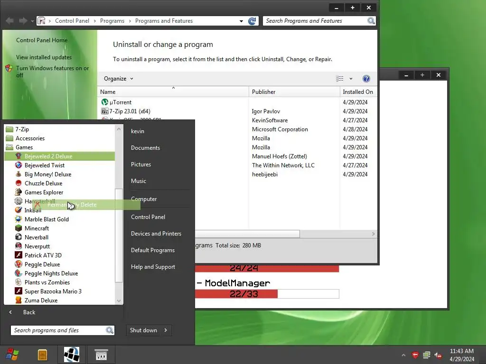Expand the Organize dropdown
The height and width of the screenshot is (364, 486).
[118, 79]
